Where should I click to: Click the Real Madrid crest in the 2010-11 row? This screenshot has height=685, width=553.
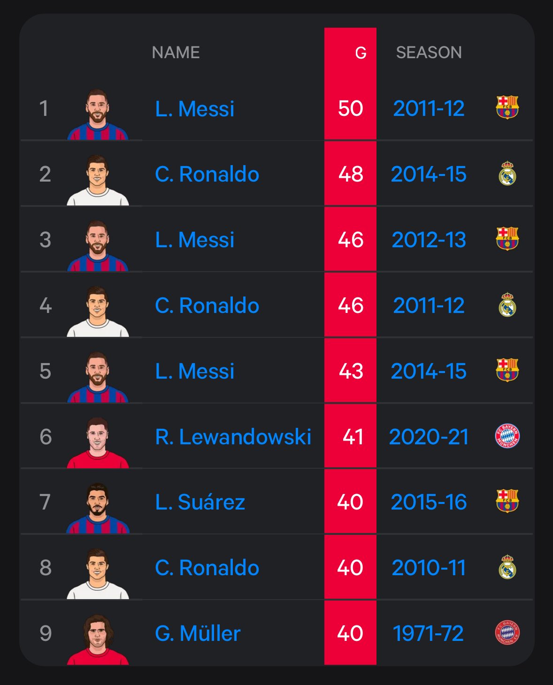[507, 567]
